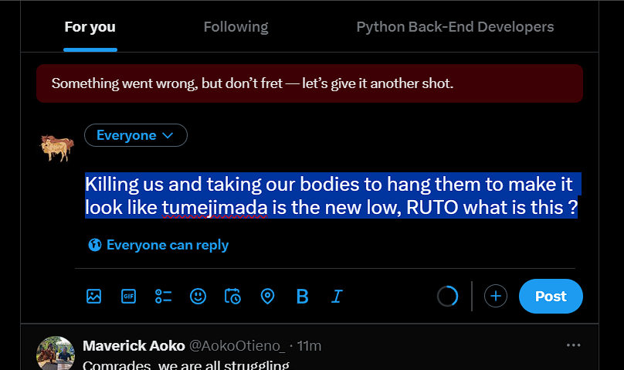Click inside the post compose text field

click(331, 195)
